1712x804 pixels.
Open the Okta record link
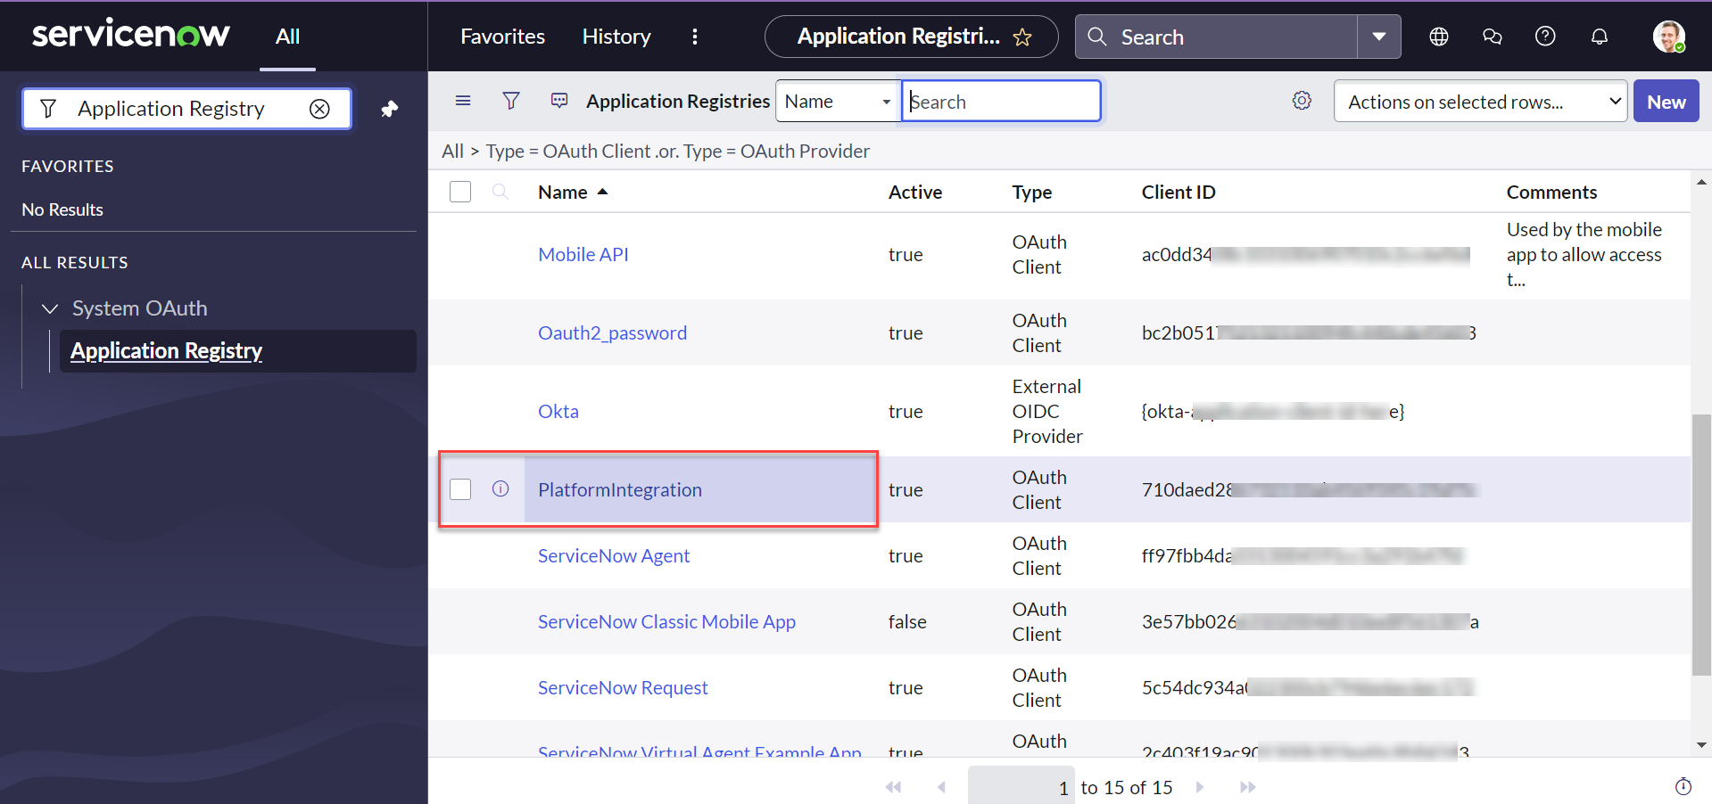[558, 411]
